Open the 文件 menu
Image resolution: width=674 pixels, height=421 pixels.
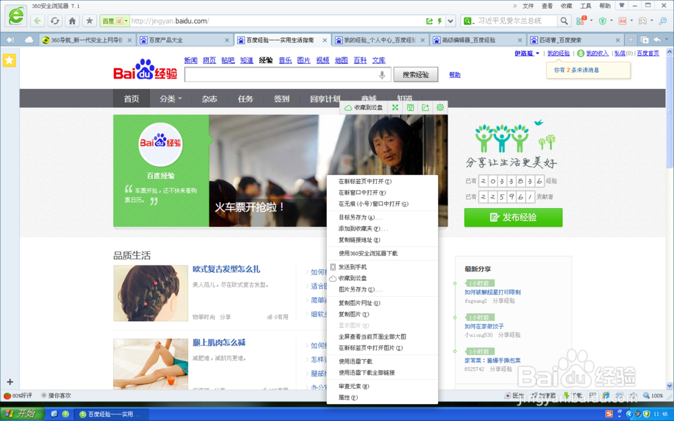click(x=528, y=6)
